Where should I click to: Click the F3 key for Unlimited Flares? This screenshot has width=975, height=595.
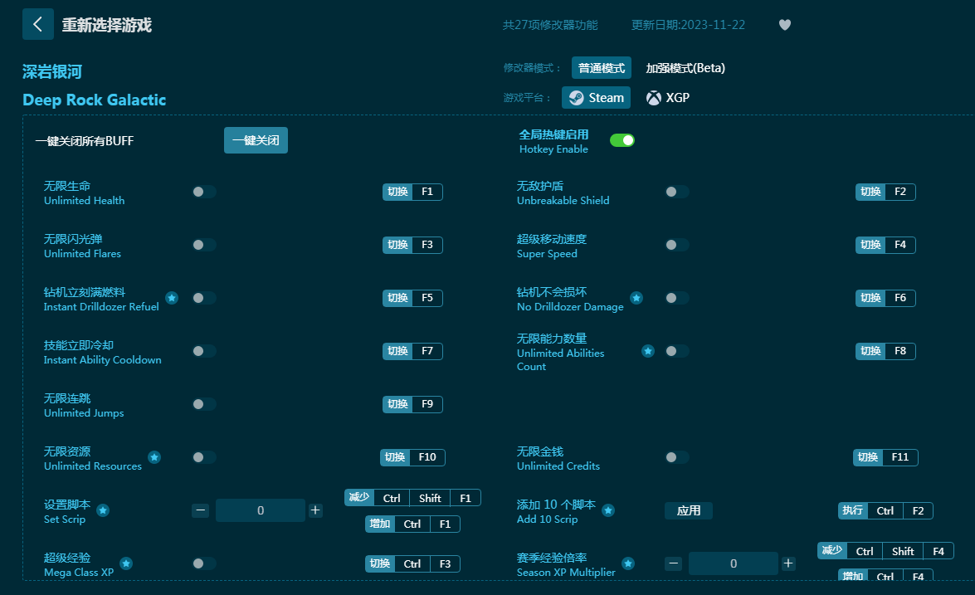tap(427, 245)
